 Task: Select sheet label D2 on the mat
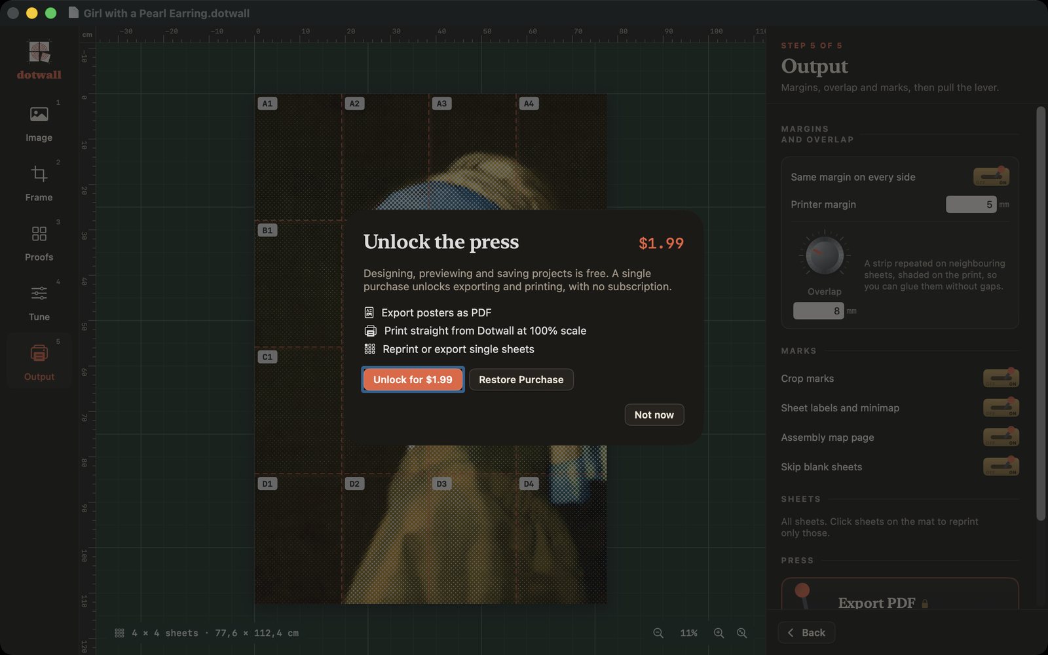pyautogui.click(x=354, y=484)
